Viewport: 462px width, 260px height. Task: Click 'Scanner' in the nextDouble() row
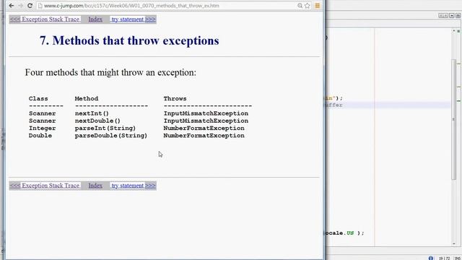click(x=42, y=121)
